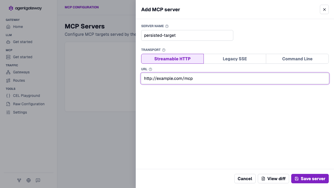This screenshot has height=188, width=334.
Task: Click the network graph icon in sidebar footer
Action: (19, 180)
